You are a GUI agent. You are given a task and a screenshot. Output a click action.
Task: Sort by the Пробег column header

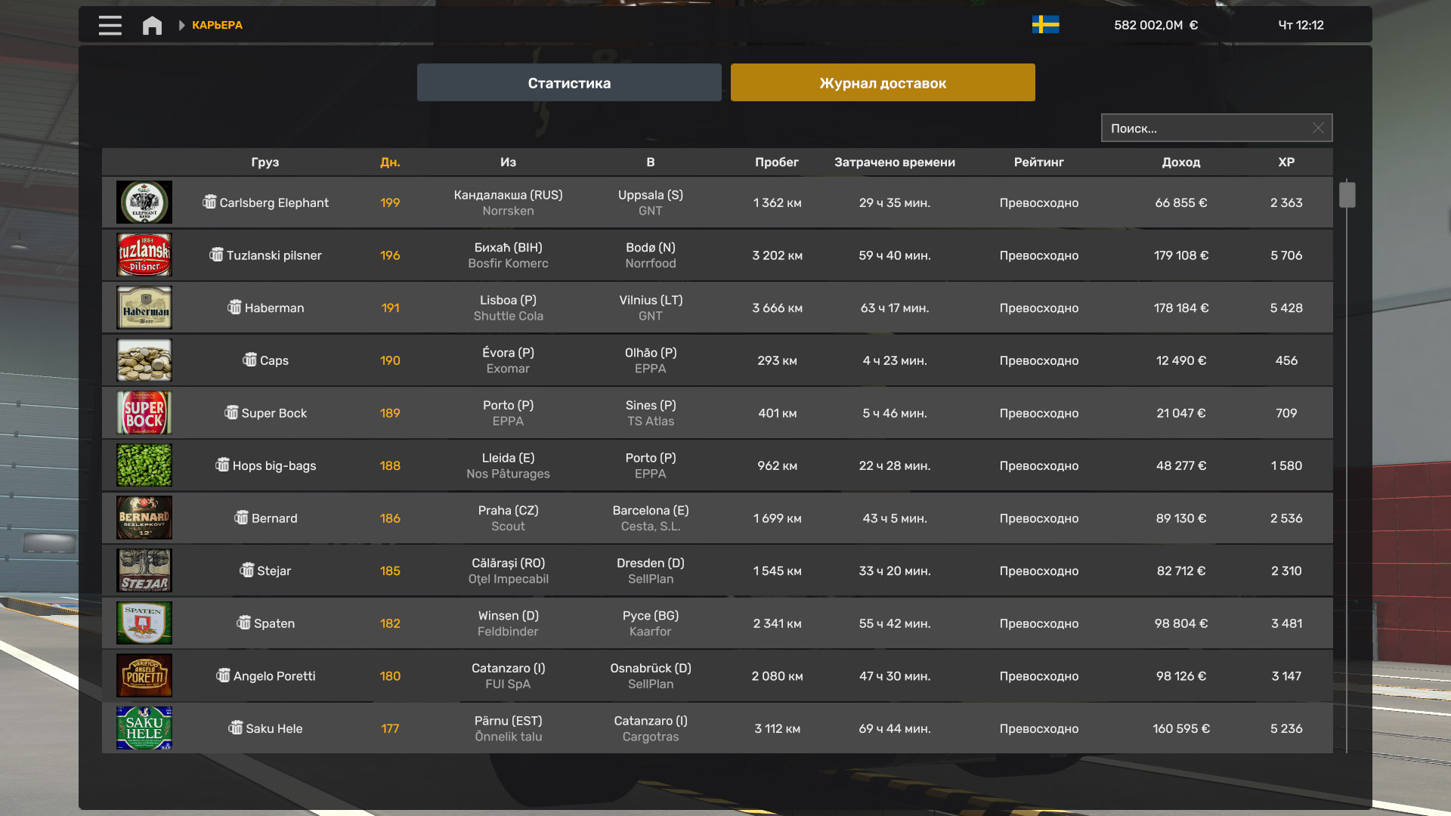[777, 162]
